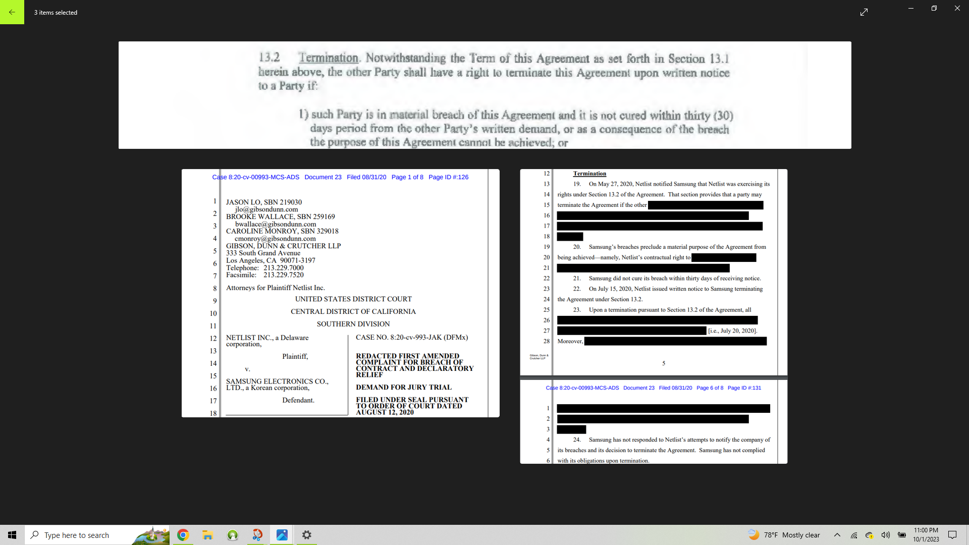Click the Windows Start button
Screen dimensions: 969x545
(x=12, y=535)
